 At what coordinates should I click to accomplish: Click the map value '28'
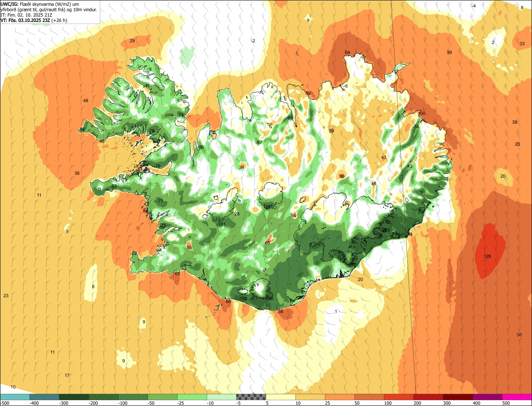pyautogui.click(x=237, y=214)
